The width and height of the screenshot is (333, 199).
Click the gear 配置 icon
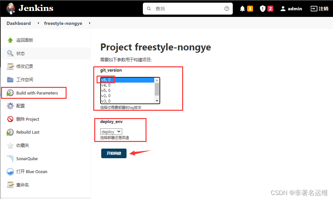click(10, 106)
